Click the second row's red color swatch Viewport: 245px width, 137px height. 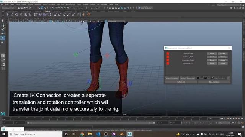168,57
